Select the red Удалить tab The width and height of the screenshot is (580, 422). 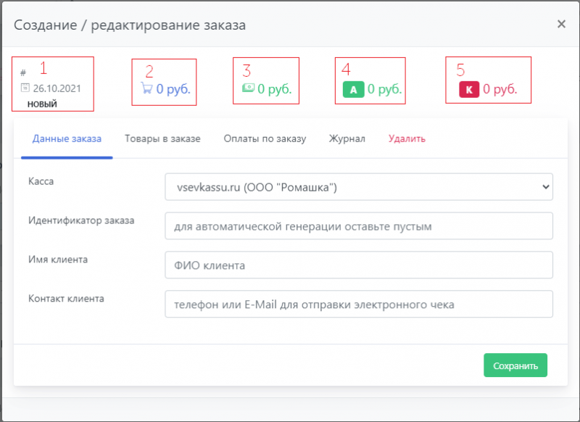pyautogui.click(x=407, y=138)
